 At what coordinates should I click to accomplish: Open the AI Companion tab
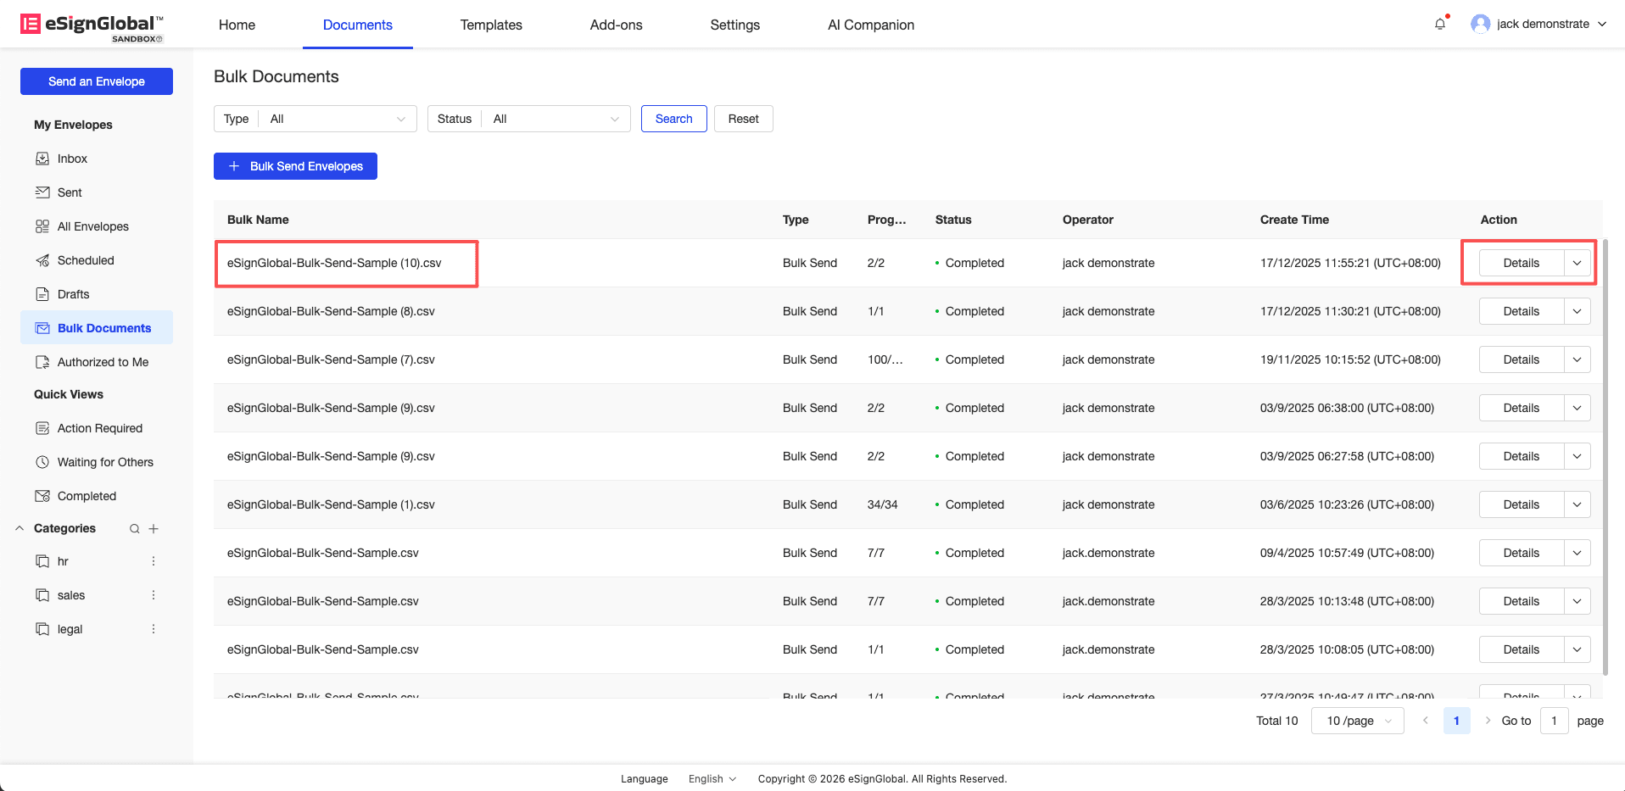point(870,25)
